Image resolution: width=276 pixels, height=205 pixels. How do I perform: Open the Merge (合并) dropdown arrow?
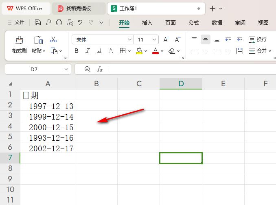[270, 51]
